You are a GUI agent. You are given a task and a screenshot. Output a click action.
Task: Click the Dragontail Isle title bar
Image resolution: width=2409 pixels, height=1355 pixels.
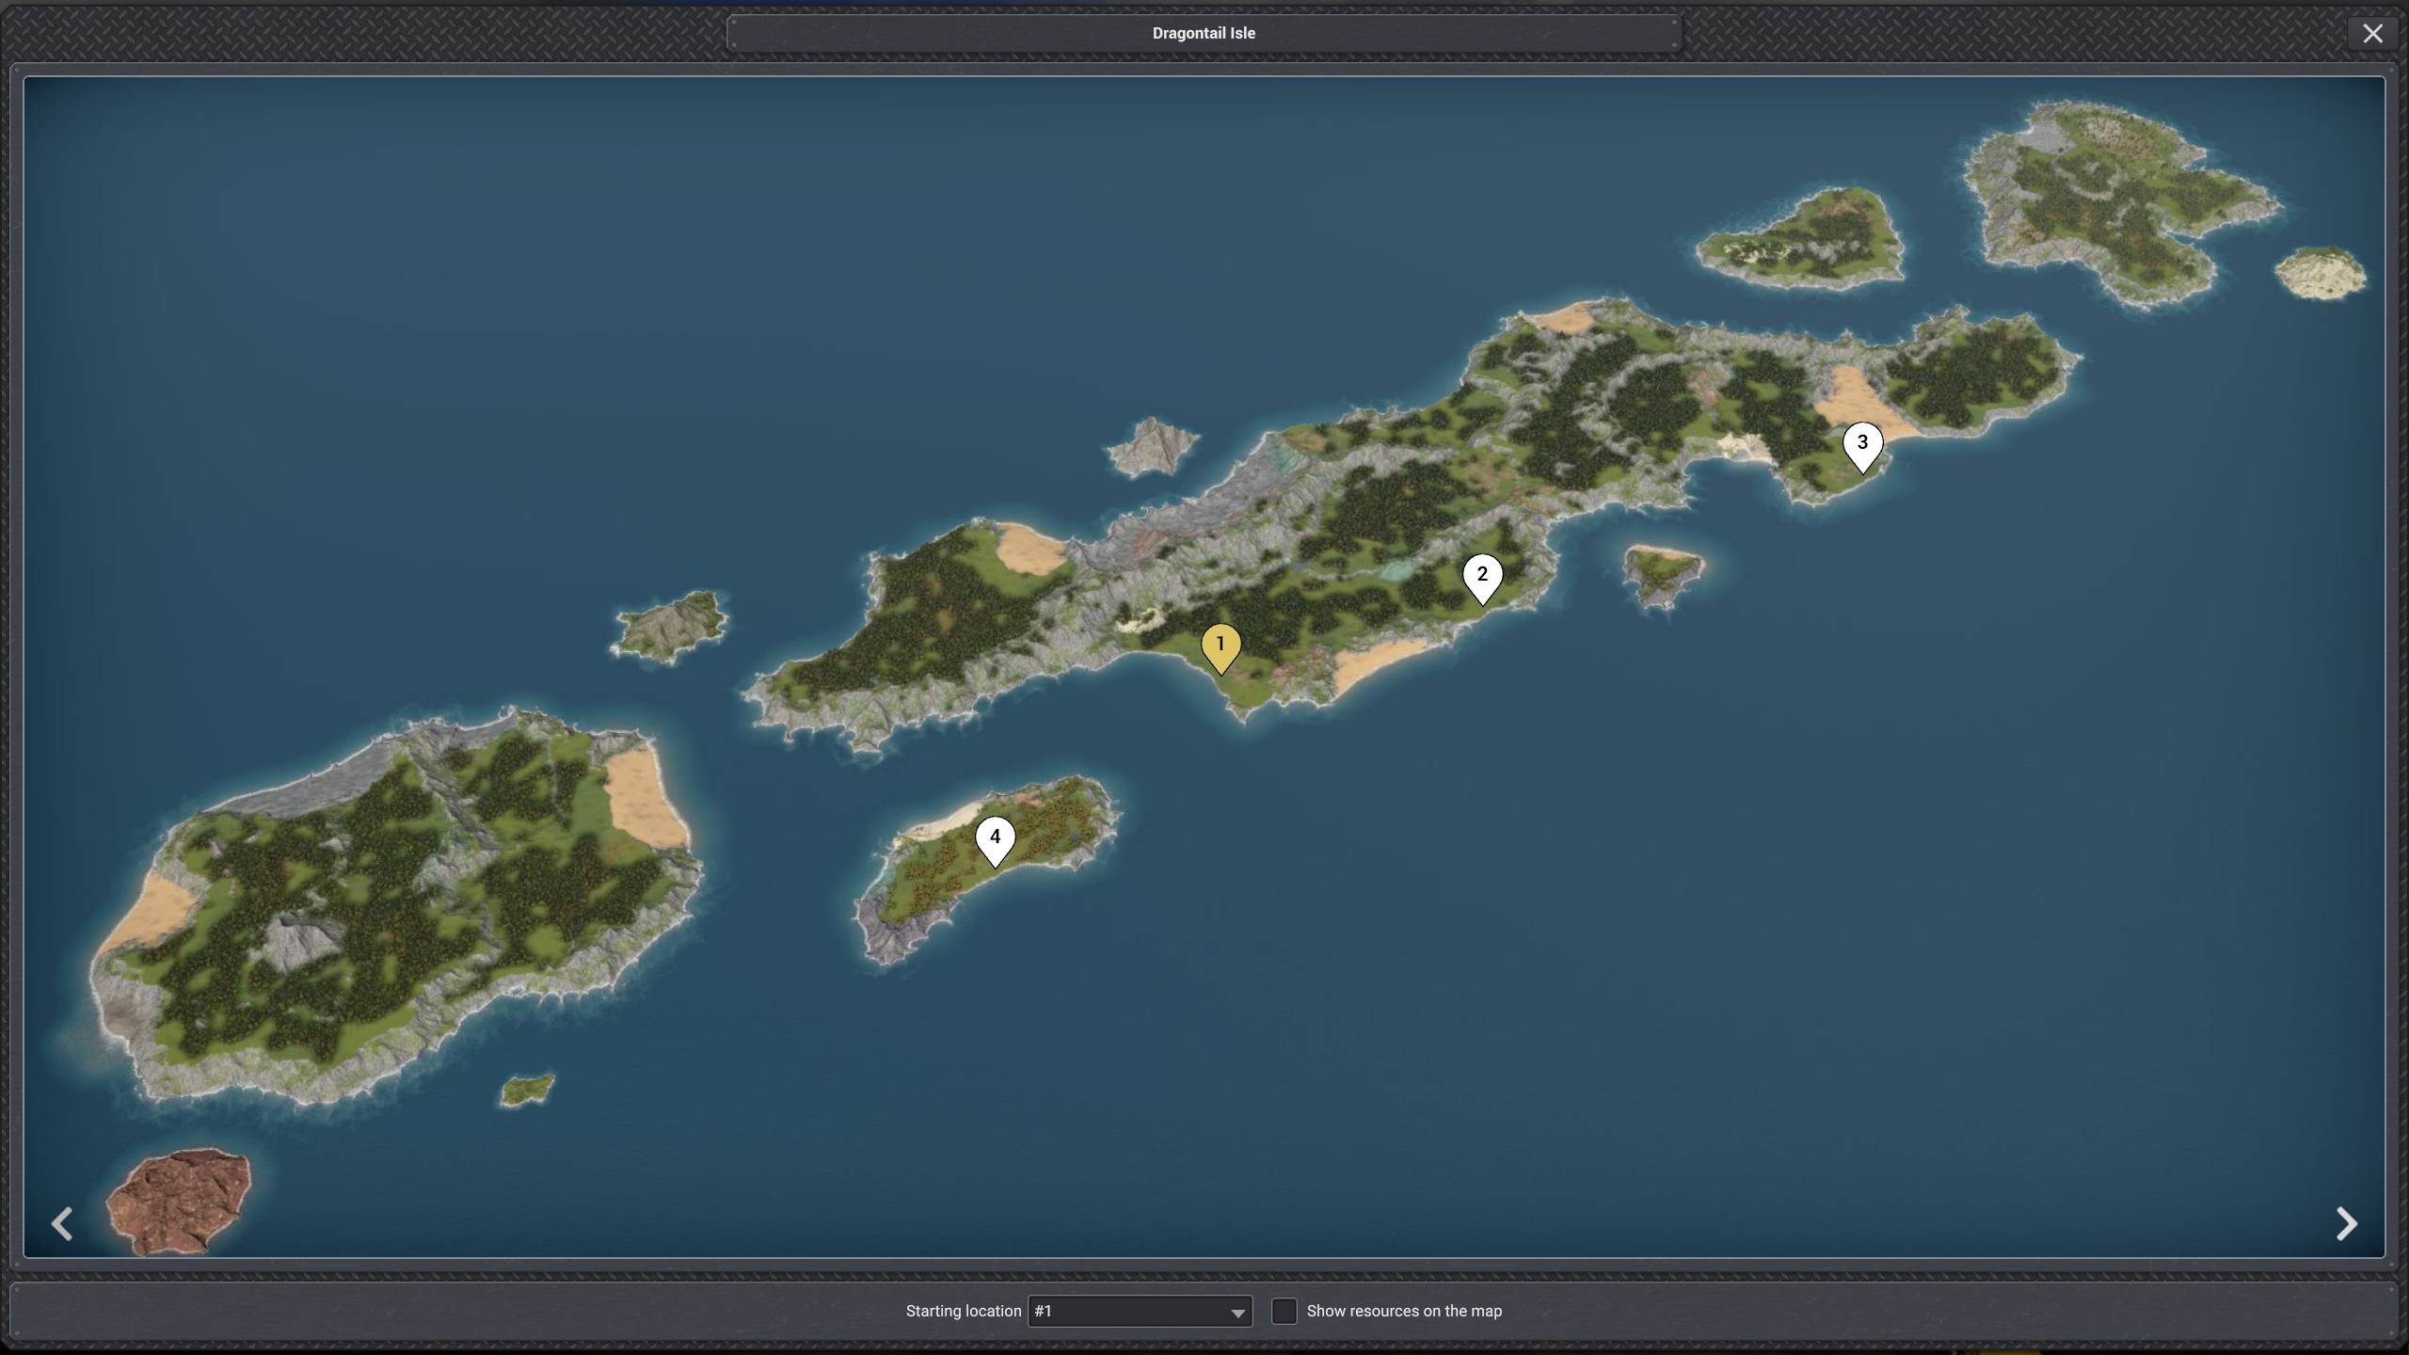pos(1204,34)
